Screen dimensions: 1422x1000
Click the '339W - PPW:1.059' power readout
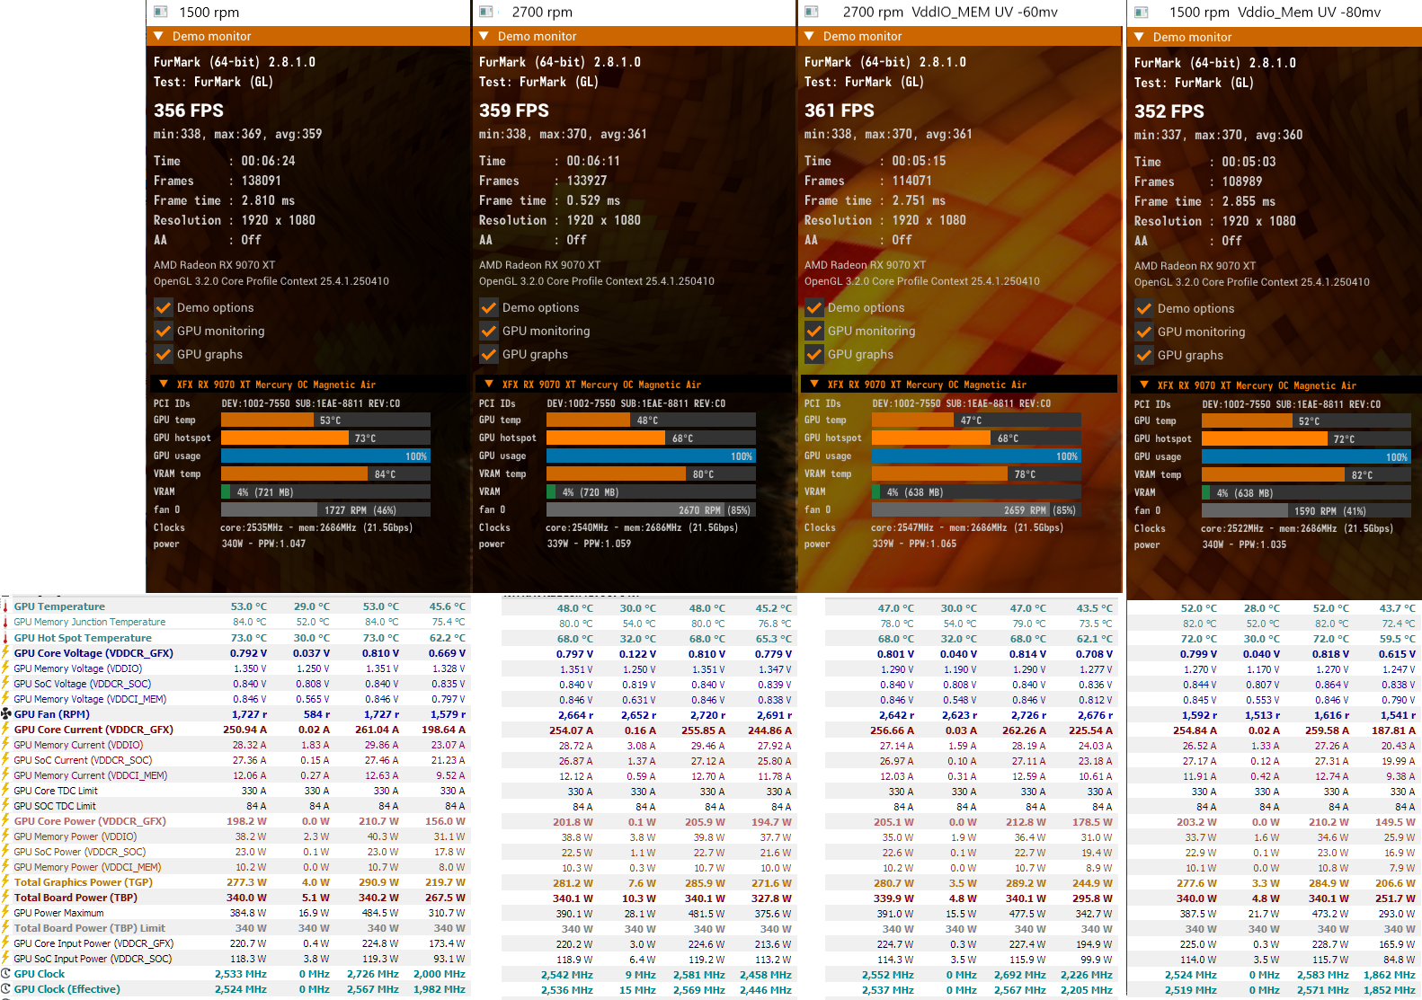589,544
